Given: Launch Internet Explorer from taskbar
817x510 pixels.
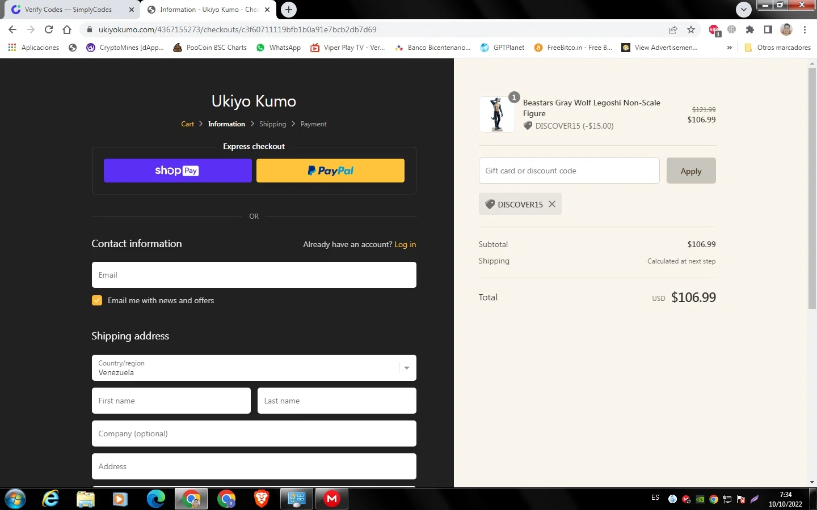Looking at the screenshot, I should coord(50,499).
